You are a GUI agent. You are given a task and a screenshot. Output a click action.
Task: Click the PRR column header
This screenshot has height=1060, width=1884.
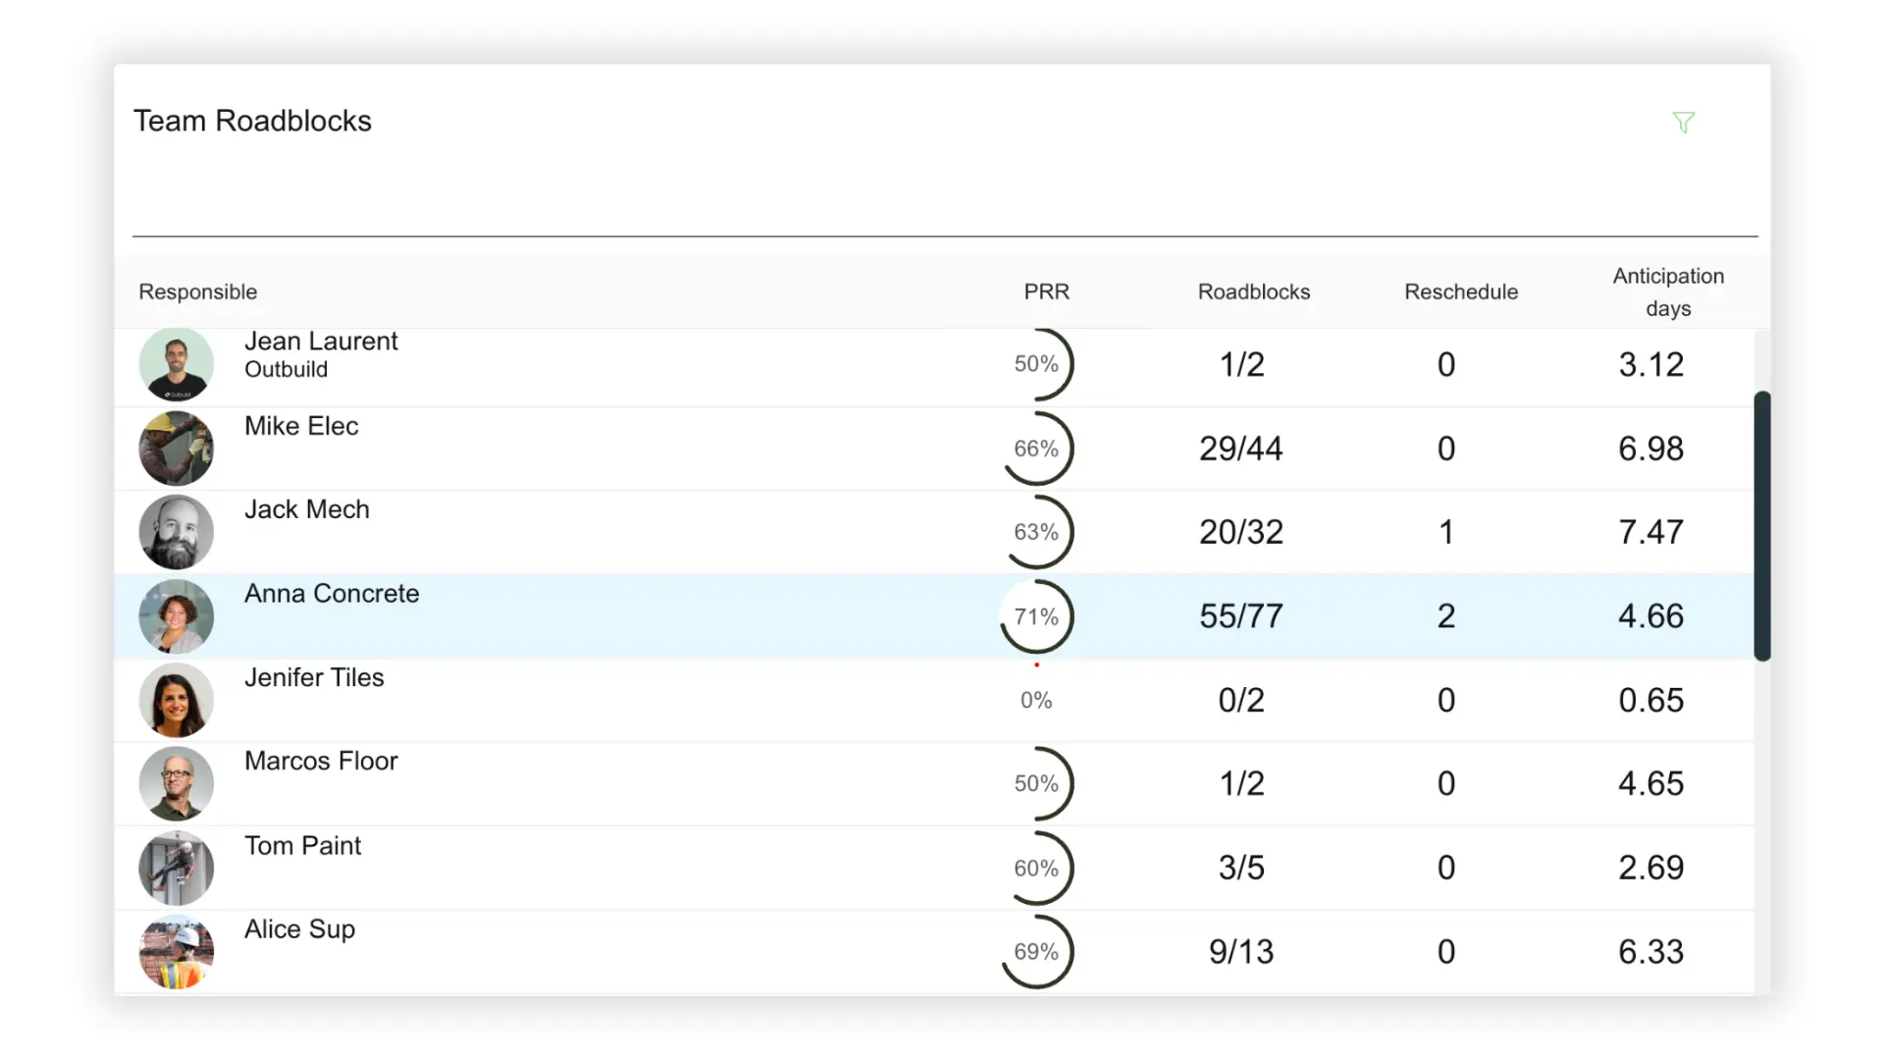(x=1047, y=291)
